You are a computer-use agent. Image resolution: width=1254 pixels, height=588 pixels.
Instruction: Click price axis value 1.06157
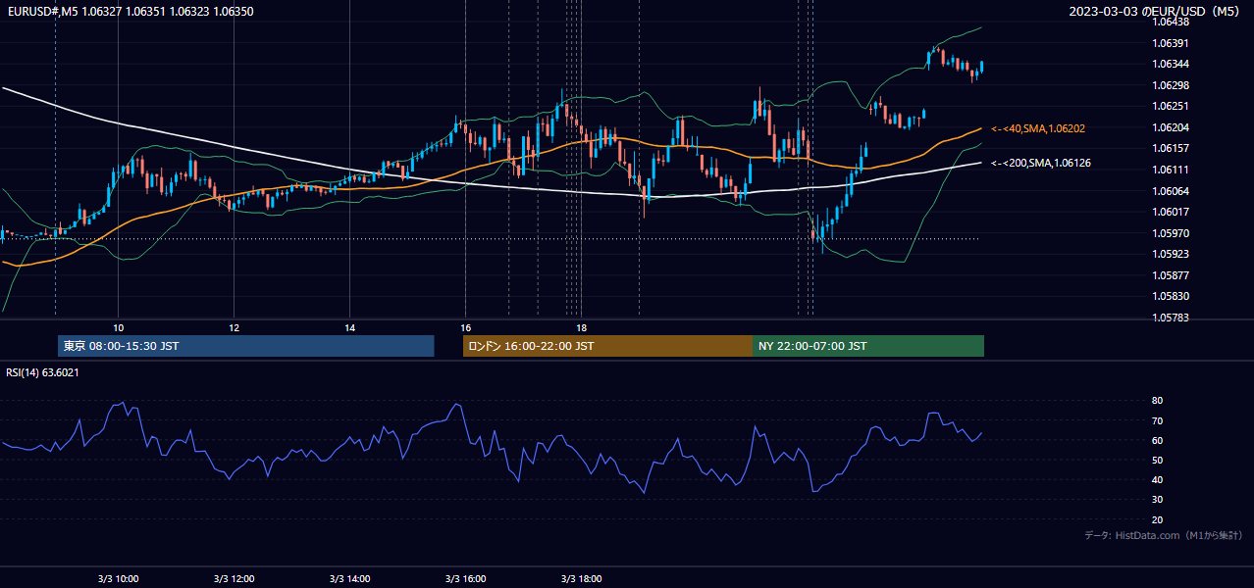coord(1170,148)
